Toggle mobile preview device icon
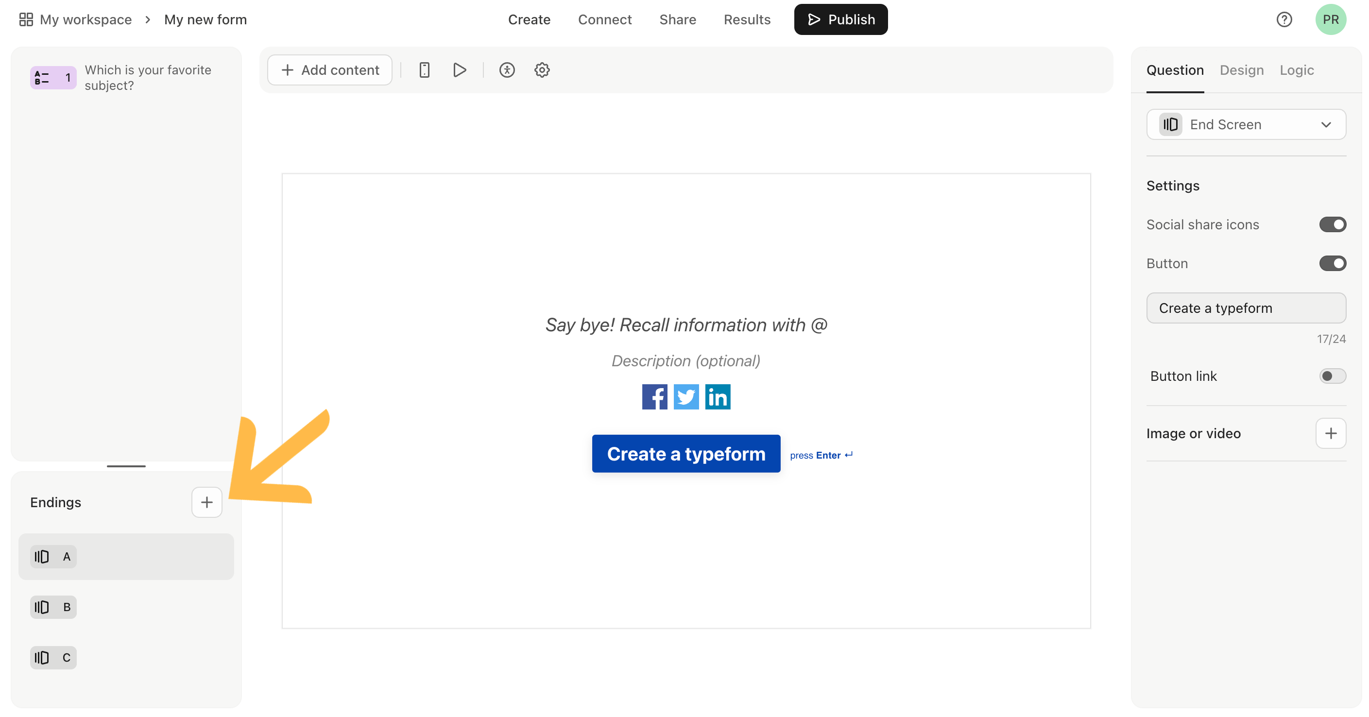Image resolution: width=1369 pixels, height=717 pixels. [424, 69]
